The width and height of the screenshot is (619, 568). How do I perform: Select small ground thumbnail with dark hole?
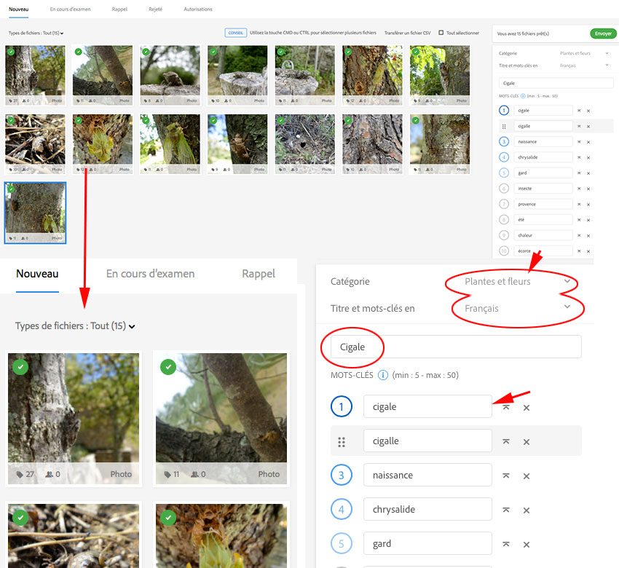coord(304,144)
